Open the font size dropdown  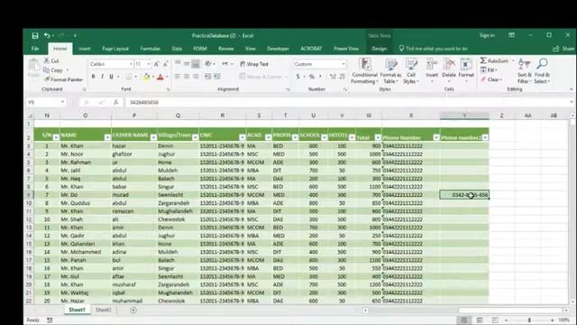click(148, 64)
